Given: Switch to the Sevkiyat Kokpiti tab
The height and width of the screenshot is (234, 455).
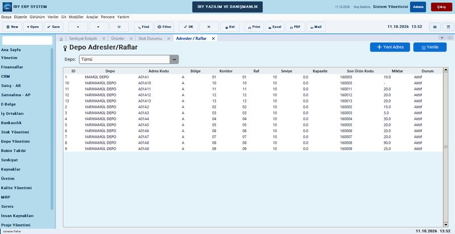Looking at the screenshot, I should pyautogui.click(x=83, y=39).
